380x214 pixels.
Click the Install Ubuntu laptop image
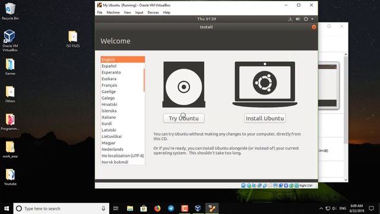pos(265,84)
